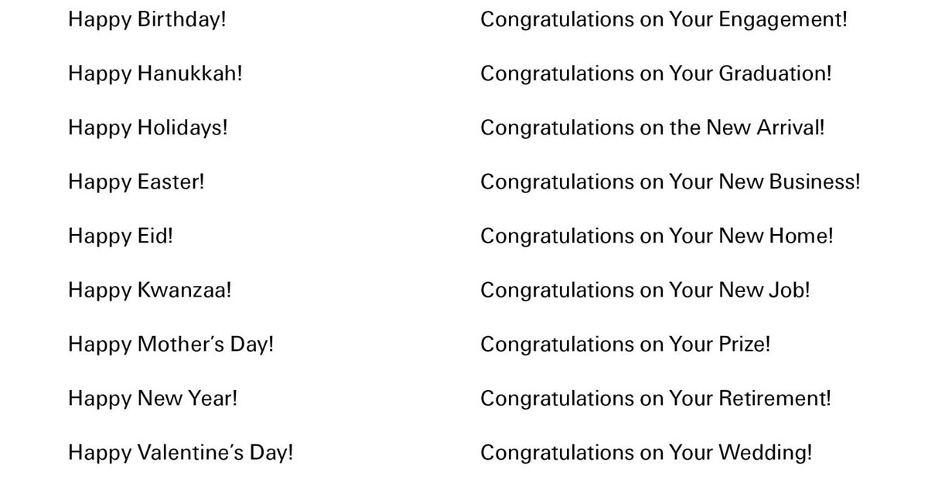
Task: Pick "Congratulations on Your New Home!"
Action: click(x=657, y=236)
